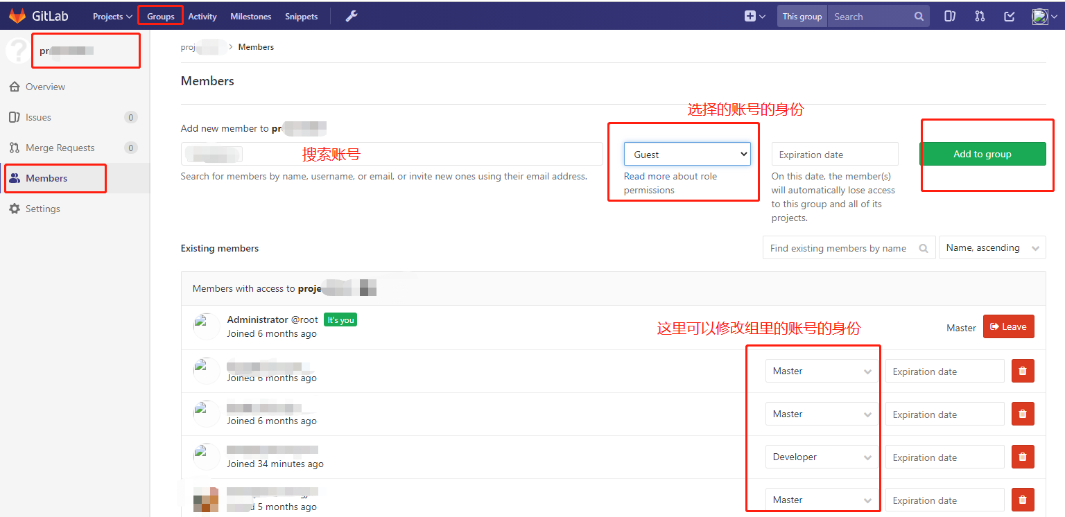The height and width of the screenshot is (517, 1065).
Task: Click the GitLab fox logo
Action: (17, 15)
